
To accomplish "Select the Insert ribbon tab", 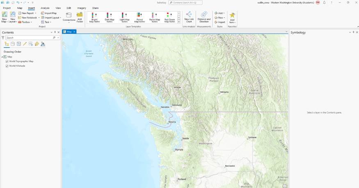I will click(x=31, y=8).
